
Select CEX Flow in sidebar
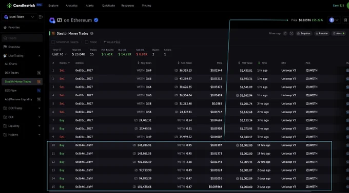[22, 91]
